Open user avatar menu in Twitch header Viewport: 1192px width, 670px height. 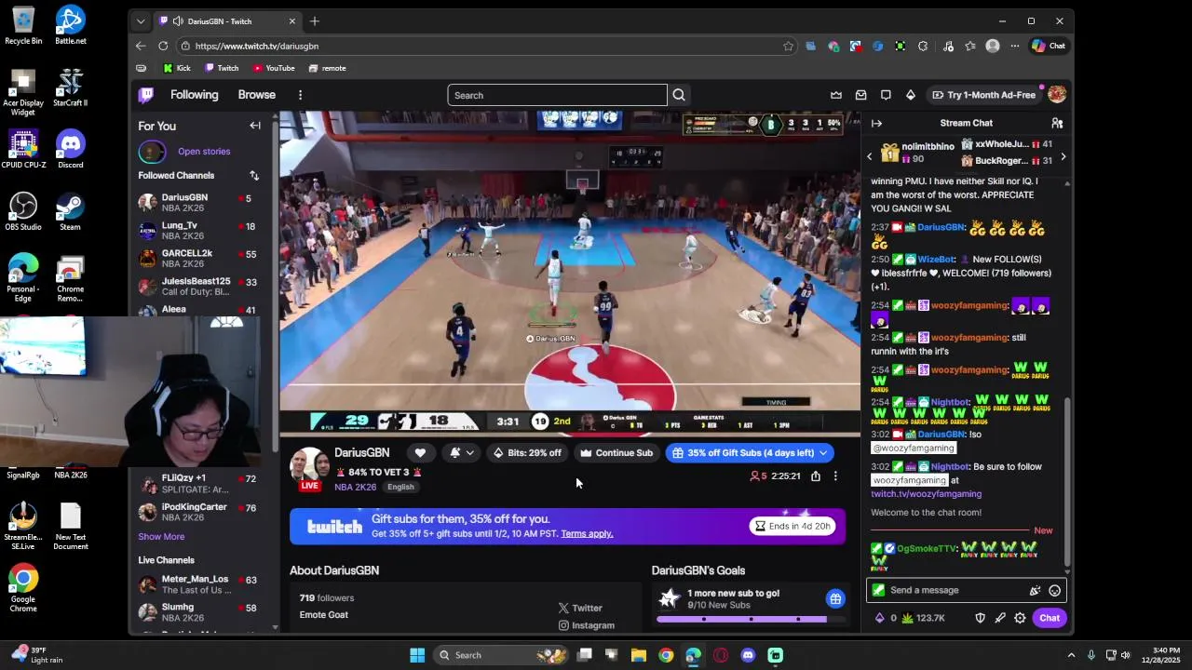tap(1057, 94)
